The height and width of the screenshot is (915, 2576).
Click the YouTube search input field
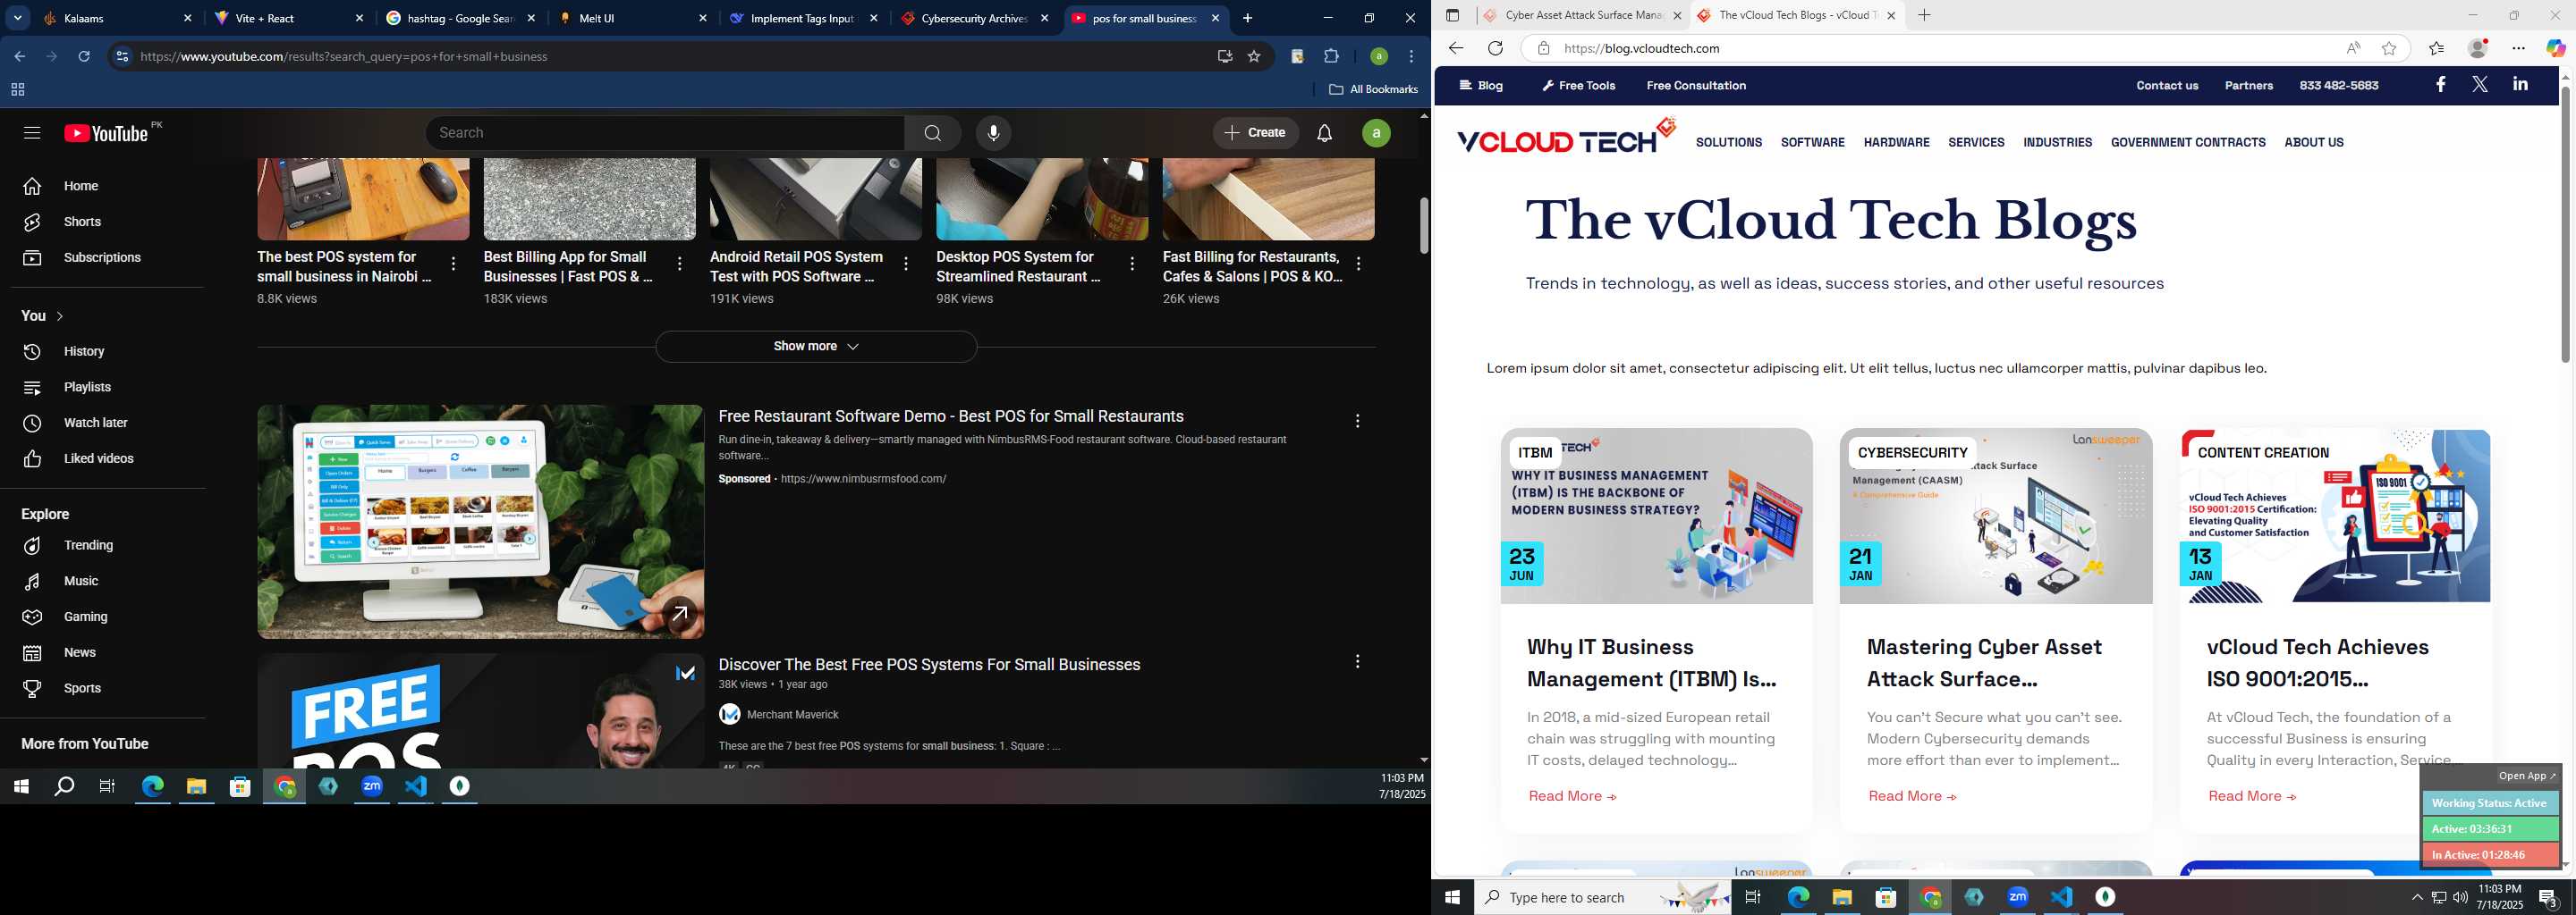tap(665, 133)
